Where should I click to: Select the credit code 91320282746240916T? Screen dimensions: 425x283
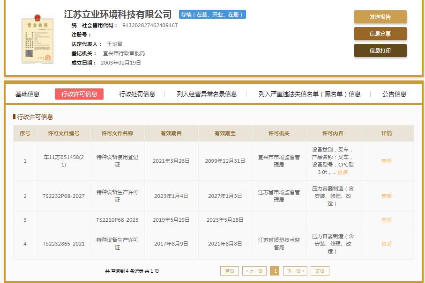tap(150, 25)
